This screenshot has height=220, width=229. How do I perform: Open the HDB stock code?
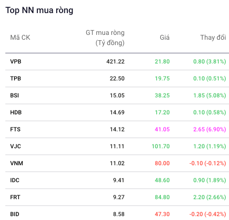pos(16,112)
